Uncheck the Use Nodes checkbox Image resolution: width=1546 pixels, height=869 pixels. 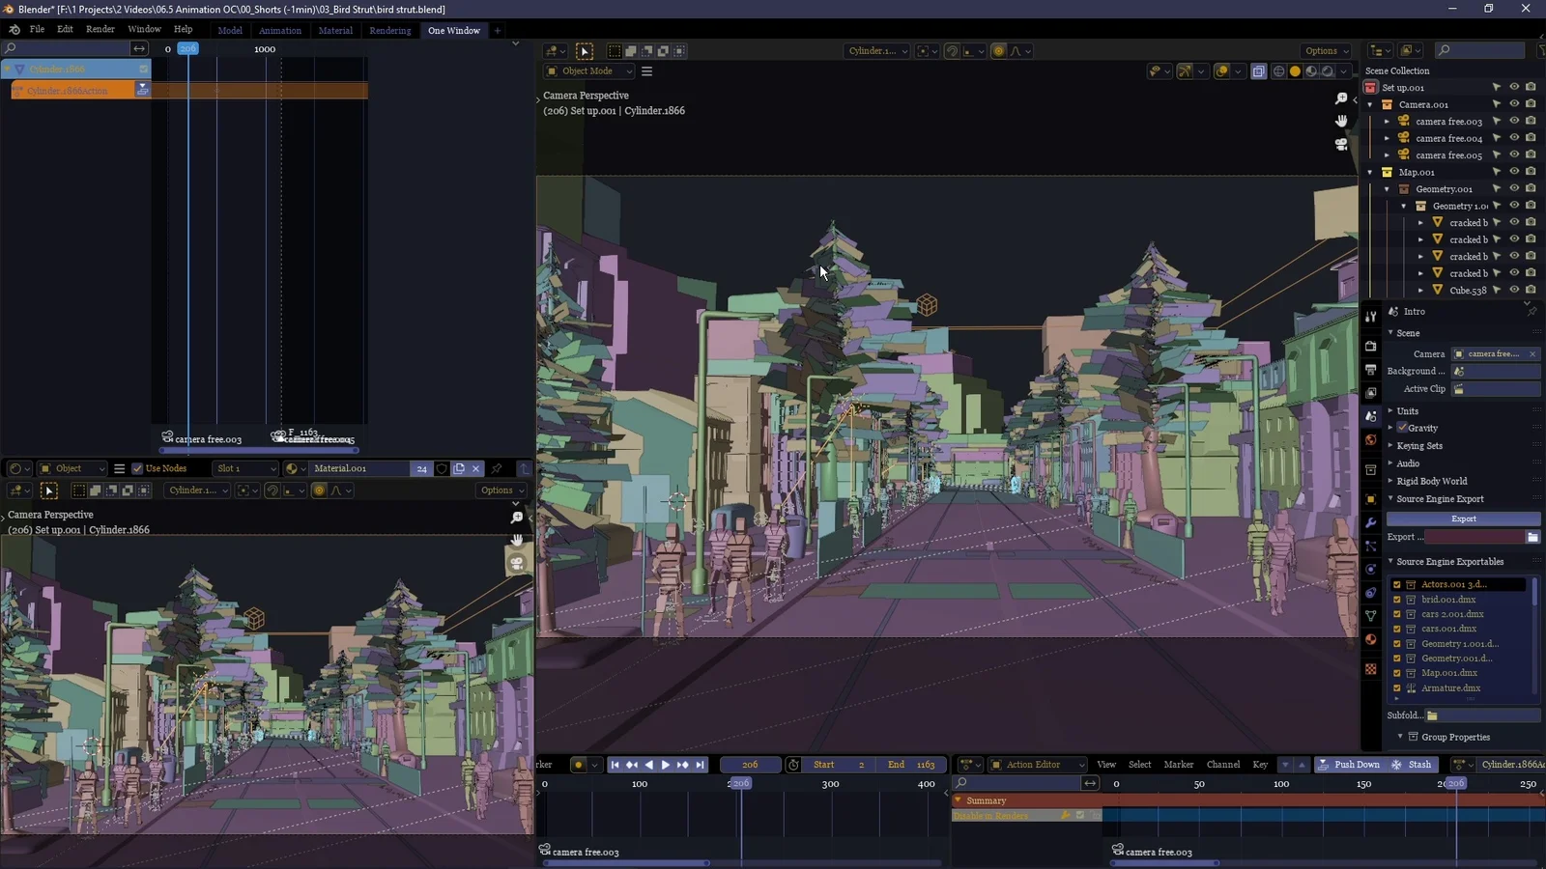pyautogui.click(x=137, y=468)
